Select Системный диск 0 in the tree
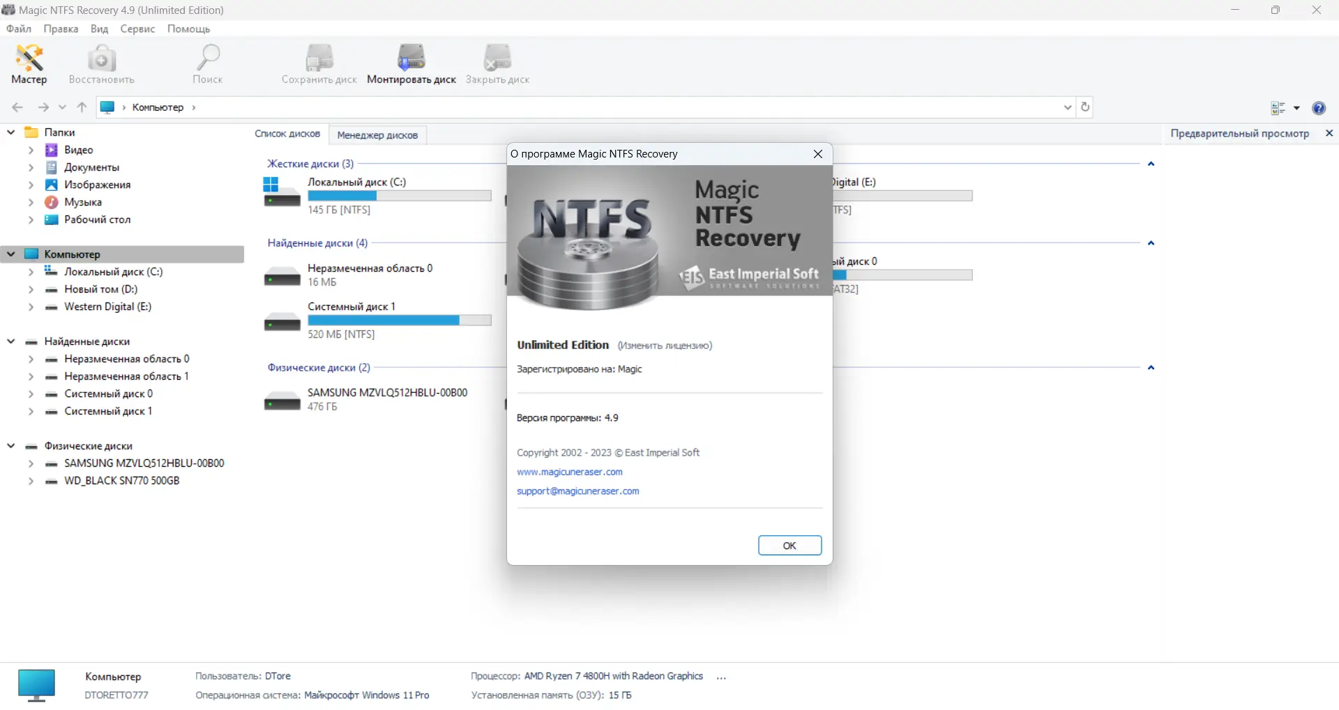The height and width of the screenshot is (710, 1339). (108, 394)
